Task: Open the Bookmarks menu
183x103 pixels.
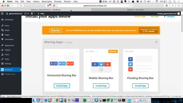Action: coord(47,1)
